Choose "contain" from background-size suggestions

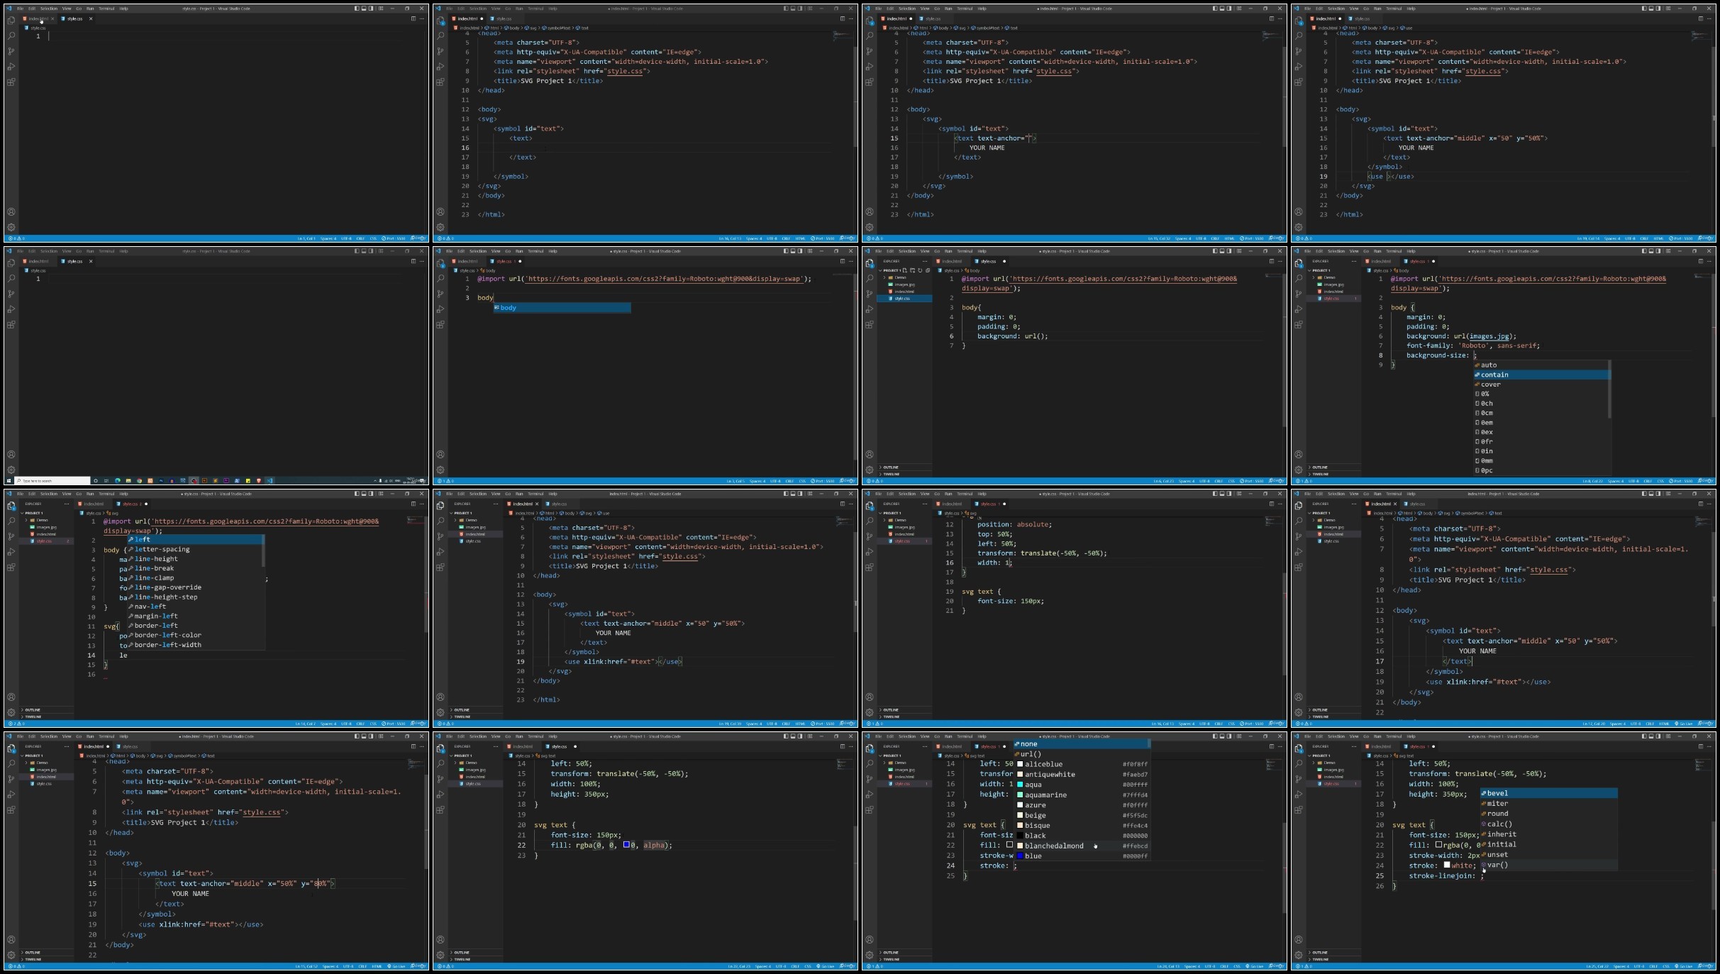(x=1494, y=375)
